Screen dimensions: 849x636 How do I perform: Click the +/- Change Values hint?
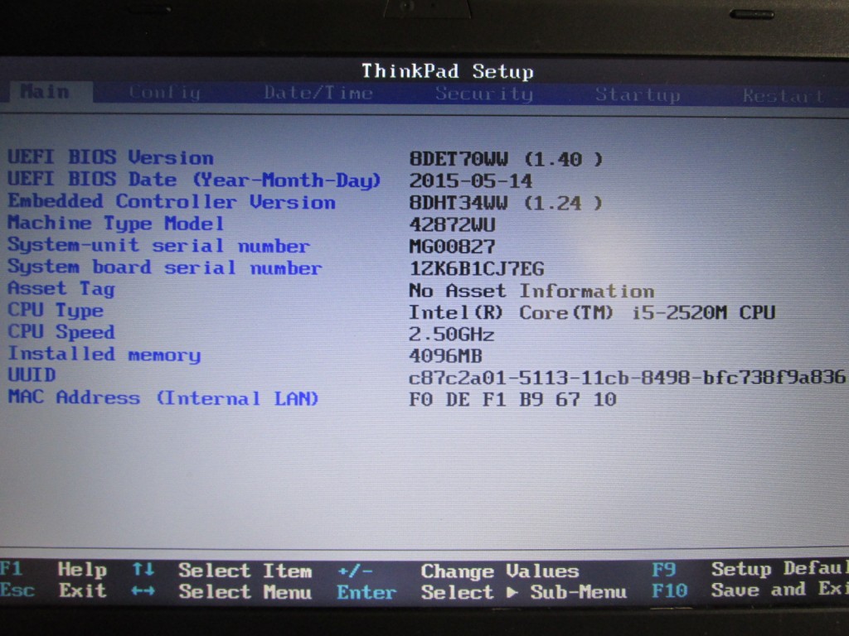[x=458, y=571]
